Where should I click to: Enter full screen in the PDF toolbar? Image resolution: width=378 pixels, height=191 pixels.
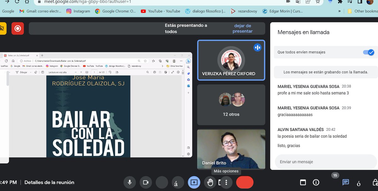click(173, 72)
